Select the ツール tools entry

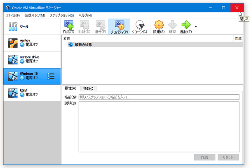tap(32, 27)
